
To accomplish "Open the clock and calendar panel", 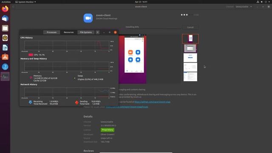I will click(141, 2).
